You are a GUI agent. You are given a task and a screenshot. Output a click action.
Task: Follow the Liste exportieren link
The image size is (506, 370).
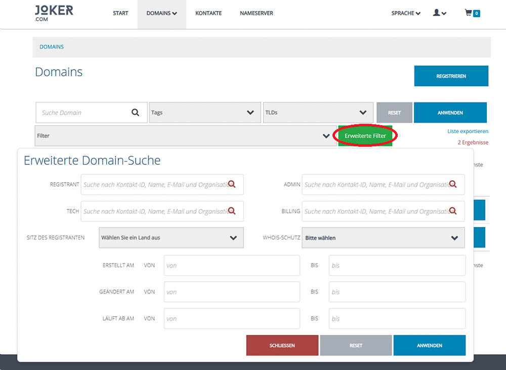pyautogui.click(x=468, y=131)
